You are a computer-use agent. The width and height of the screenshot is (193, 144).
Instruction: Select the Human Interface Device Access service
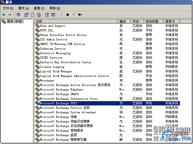point(63,35)
